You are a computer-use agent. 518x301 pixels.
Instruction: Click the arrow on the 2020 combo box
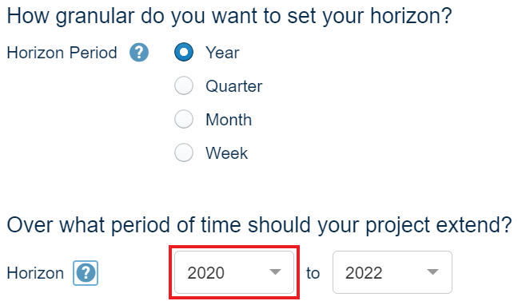point(275,272)
